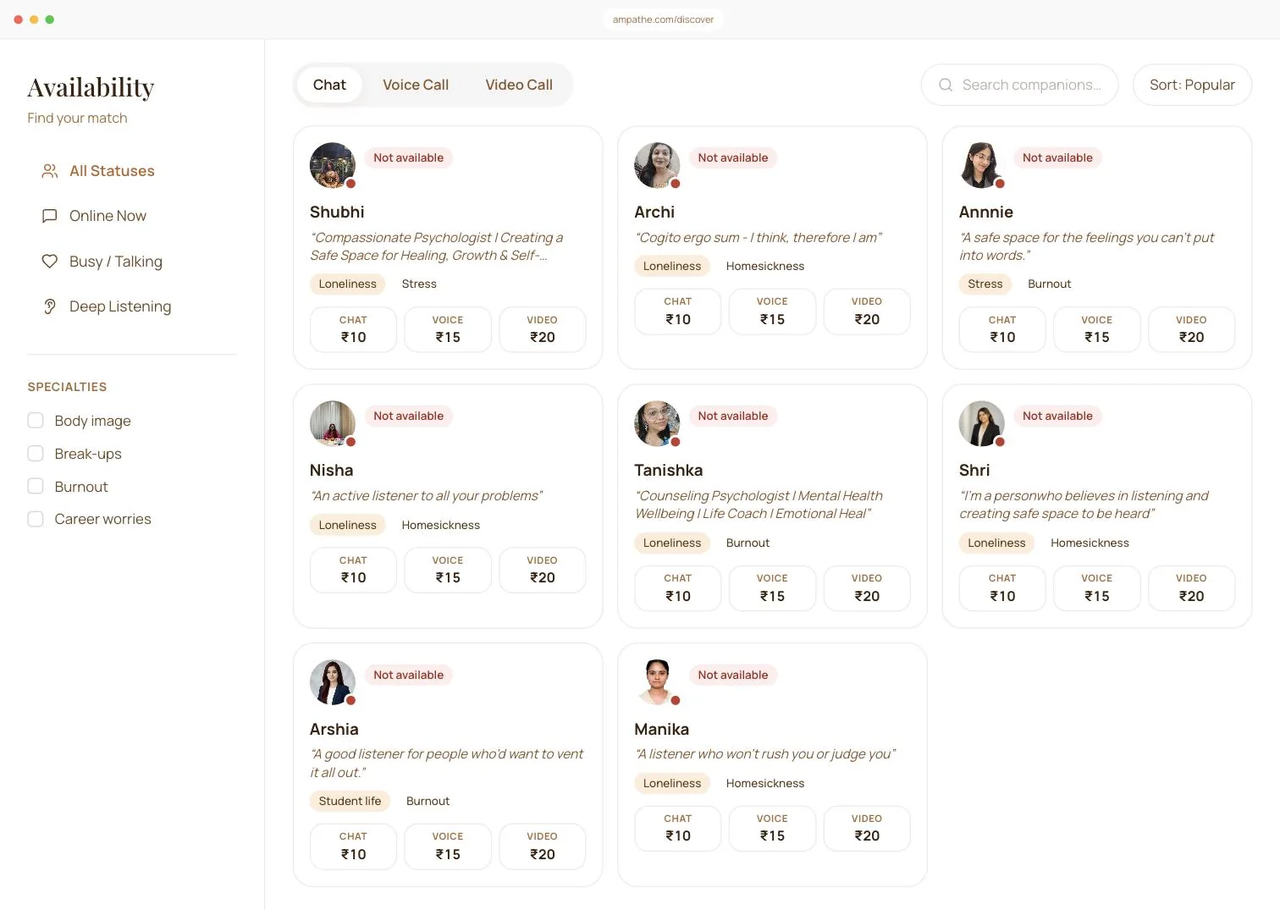The width and height of the screenshot is (1280, 910).
Task: Open Shubhi's profile photo
Action: pyautogui.click(x=333, y=165)
